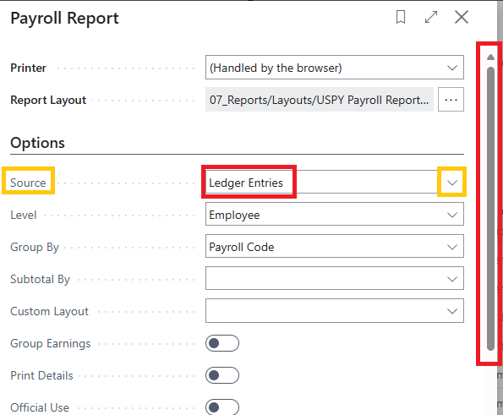Enable the Print Details switch
This screenshot has width=503, height=415.
pyautogui.click(x=222, y=375)
